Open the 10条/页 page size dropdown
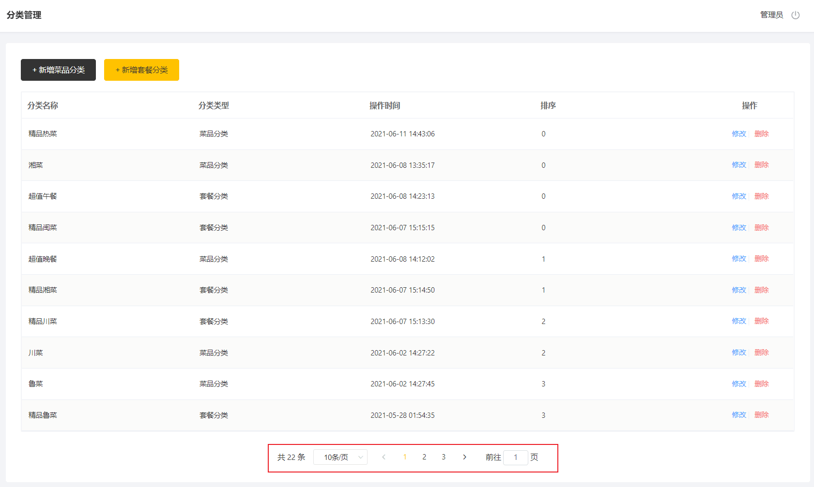The height and width of the screenshot is (487, 814). tap(340, 457)
